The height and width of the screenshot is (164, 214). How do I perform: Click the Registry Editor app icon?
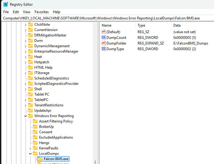[6, 4]
